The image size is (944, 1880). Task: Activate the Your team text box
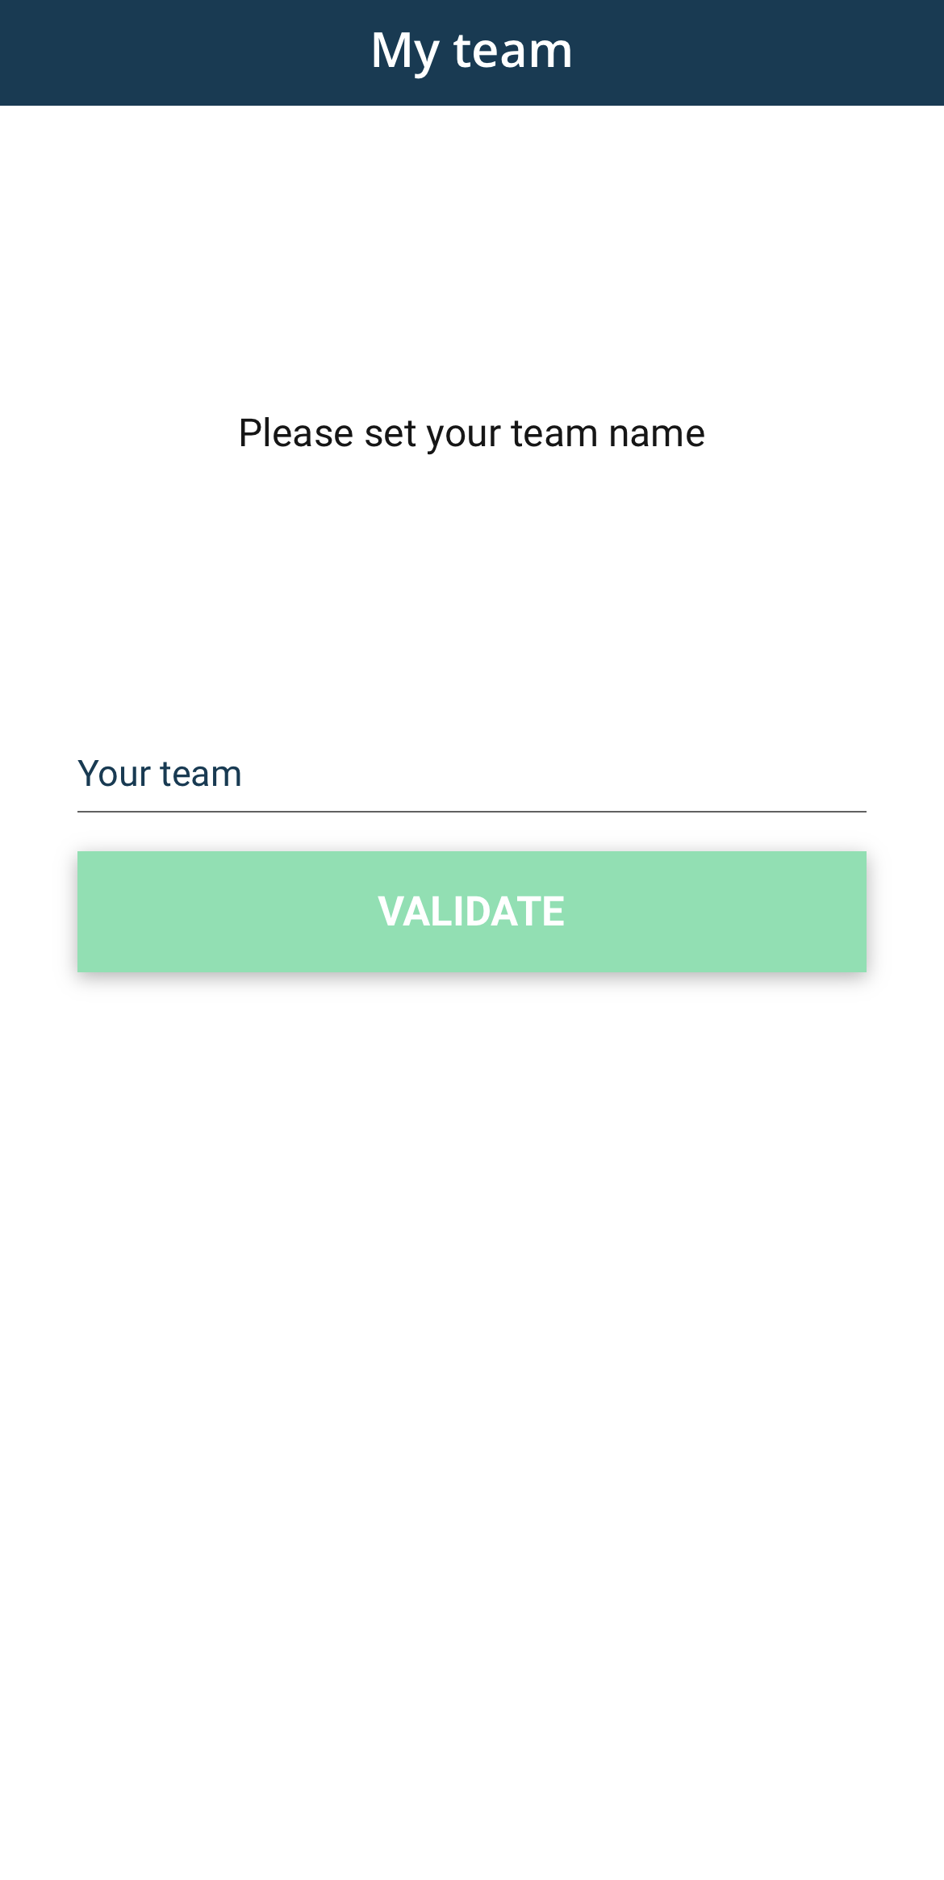coord(472,774)
